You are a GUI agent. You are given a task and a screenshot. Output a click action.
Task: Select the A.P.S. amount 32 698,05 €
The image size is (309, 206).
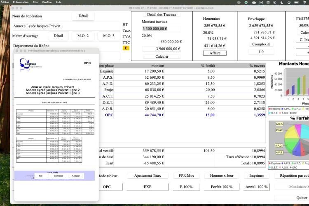pos(154,77)
